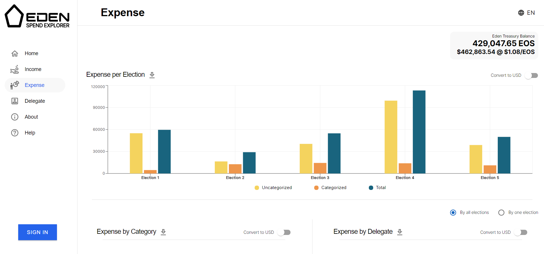The width and height of the screenshot is (544, 254).
Task: Click the Delegate portrait icon
Action: click(x=15, y=101)
